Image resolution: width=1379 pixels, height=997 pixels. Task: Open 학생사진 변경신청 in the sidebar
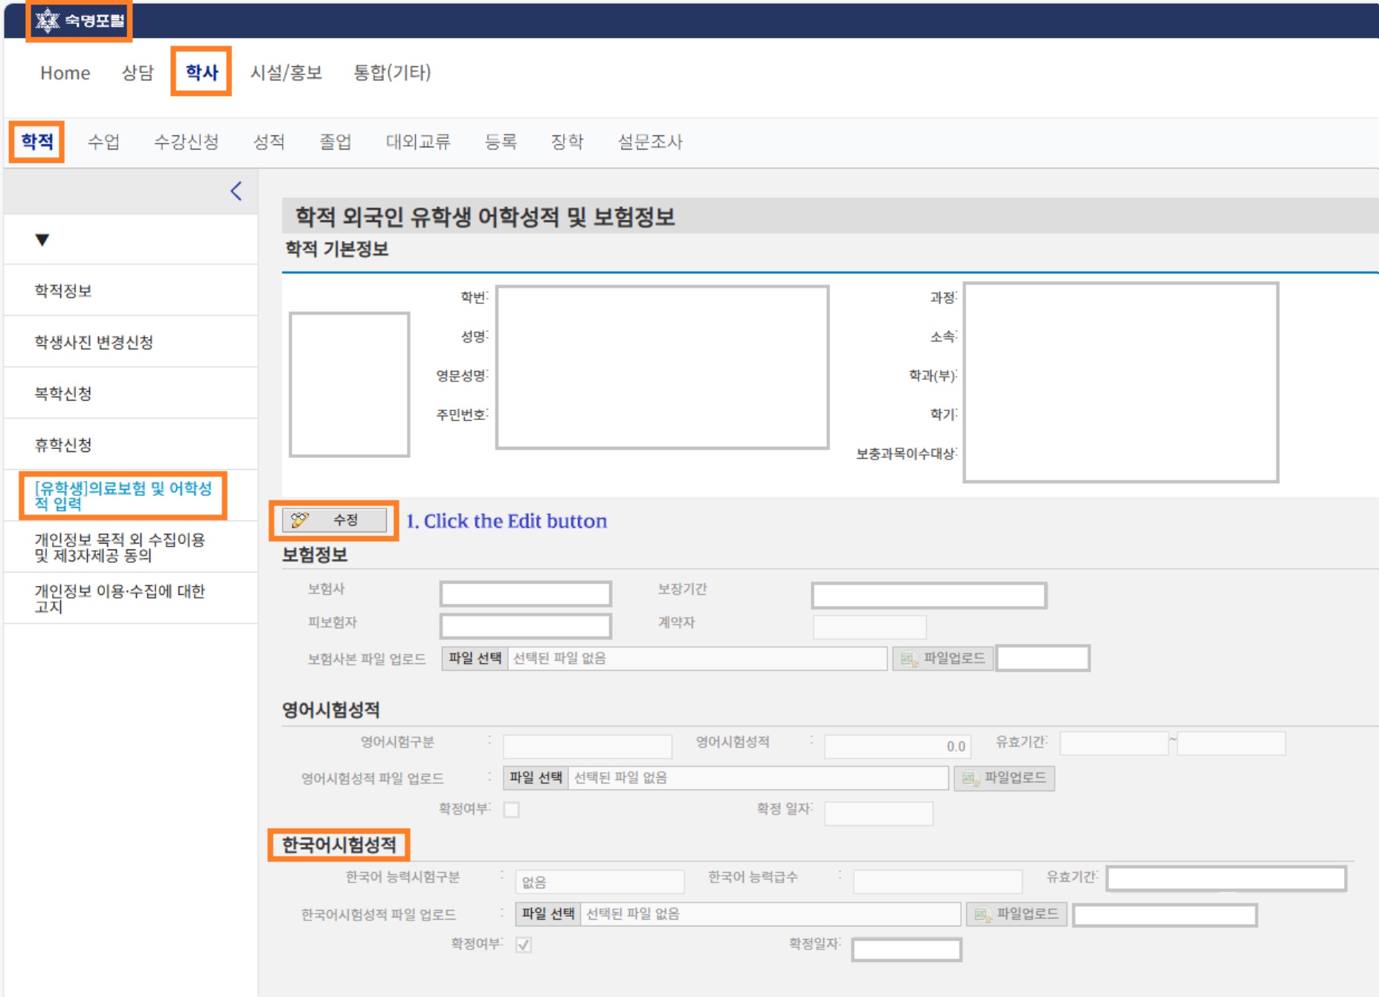click(x=131, y=342)
